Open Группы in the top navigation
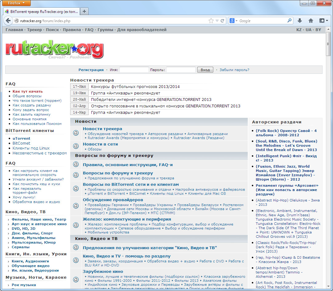Image resolution: width=333 pixels, height=291 pixels. tap(105, 30)
